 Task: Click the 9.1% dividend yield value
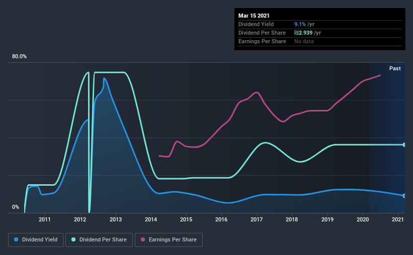click(x=300, y=24)
